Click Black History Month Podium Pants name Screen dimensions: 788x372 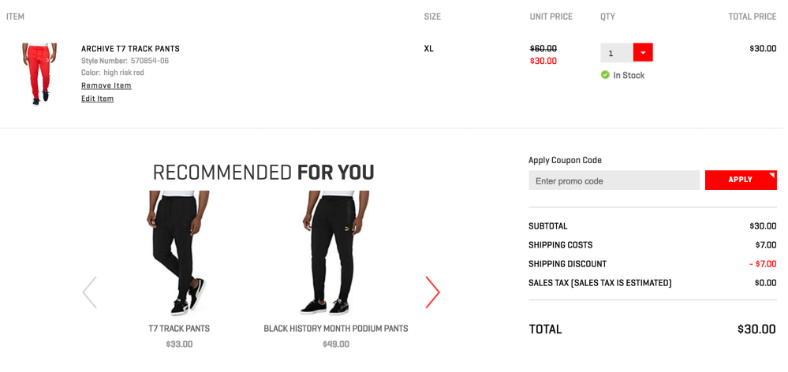tap(335, 329)
